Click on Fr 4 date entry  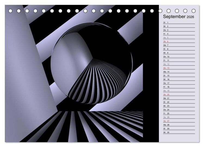tap(179, 34)
